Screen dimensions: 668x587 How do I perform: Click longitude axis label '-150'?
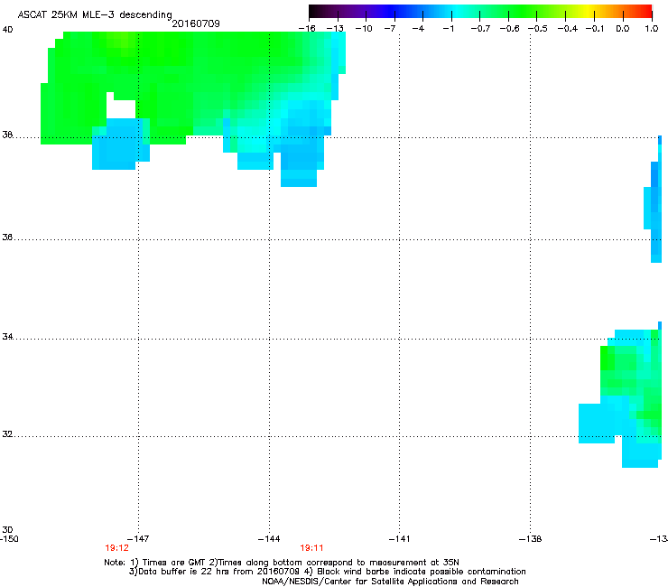click(9, 539)
